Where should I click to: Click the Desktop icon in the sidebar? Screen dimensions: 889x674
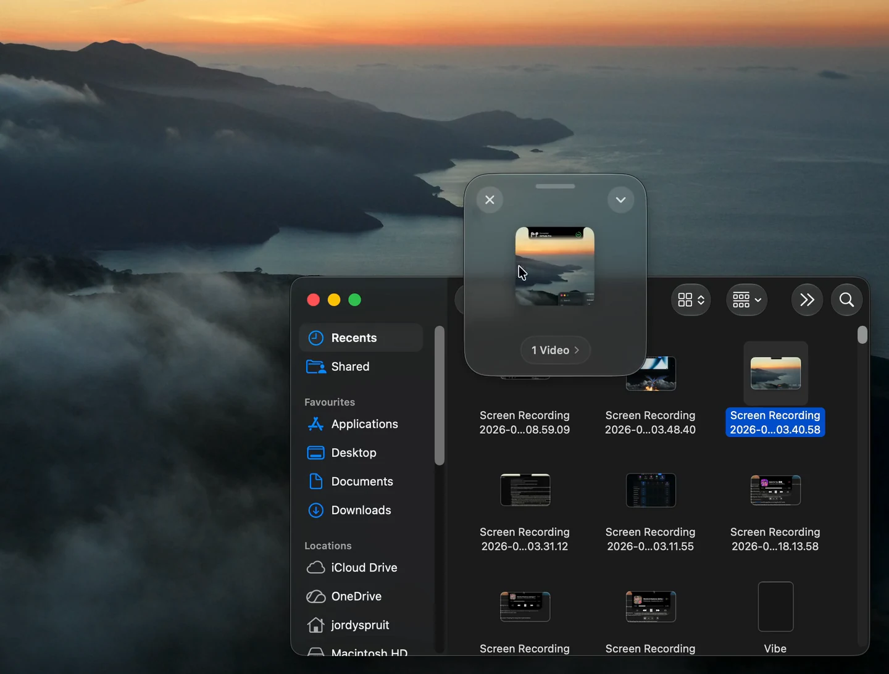tap(315, 452)
